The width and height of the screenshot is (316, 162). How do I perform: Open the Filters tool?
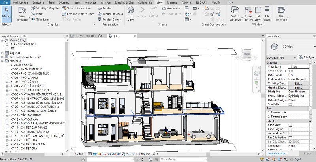(38, 14)
